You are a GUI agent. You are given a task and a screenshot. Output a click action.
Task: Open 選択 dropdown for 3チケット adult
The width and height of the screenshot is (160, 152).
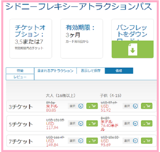click(x=76, y=106)
